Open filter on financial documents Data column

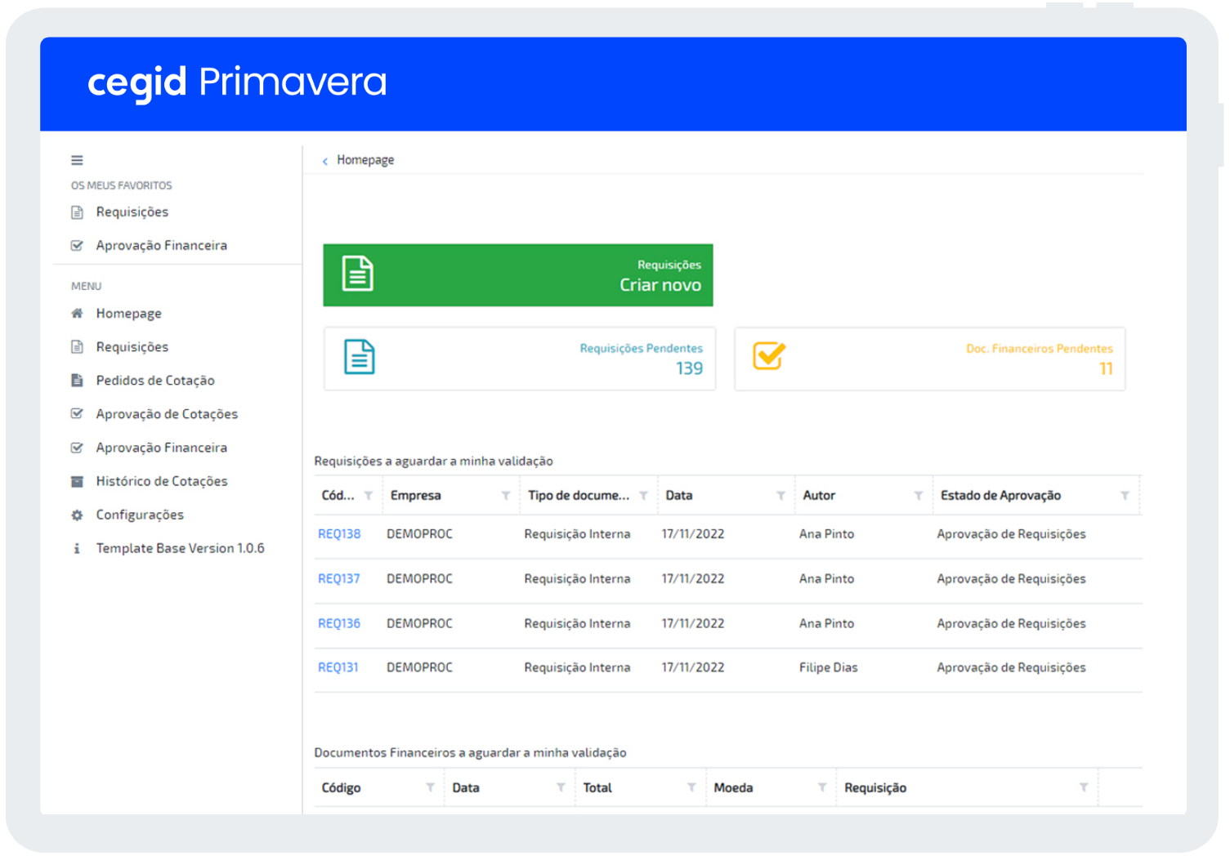(561, 787)
